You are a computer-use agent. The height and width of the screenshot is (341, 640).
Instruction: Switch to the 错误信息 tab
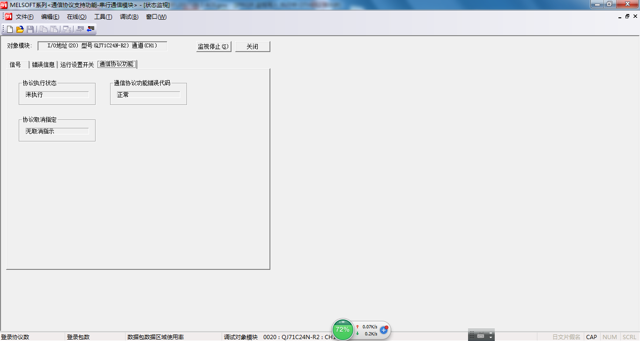click(x=43, y=65)
